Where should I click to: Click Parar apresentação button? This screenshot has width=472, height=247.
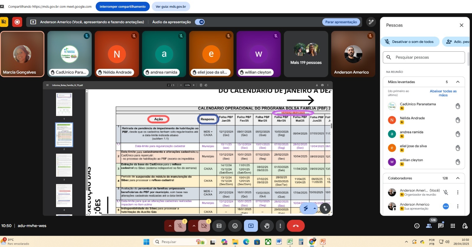coord(341,22)
